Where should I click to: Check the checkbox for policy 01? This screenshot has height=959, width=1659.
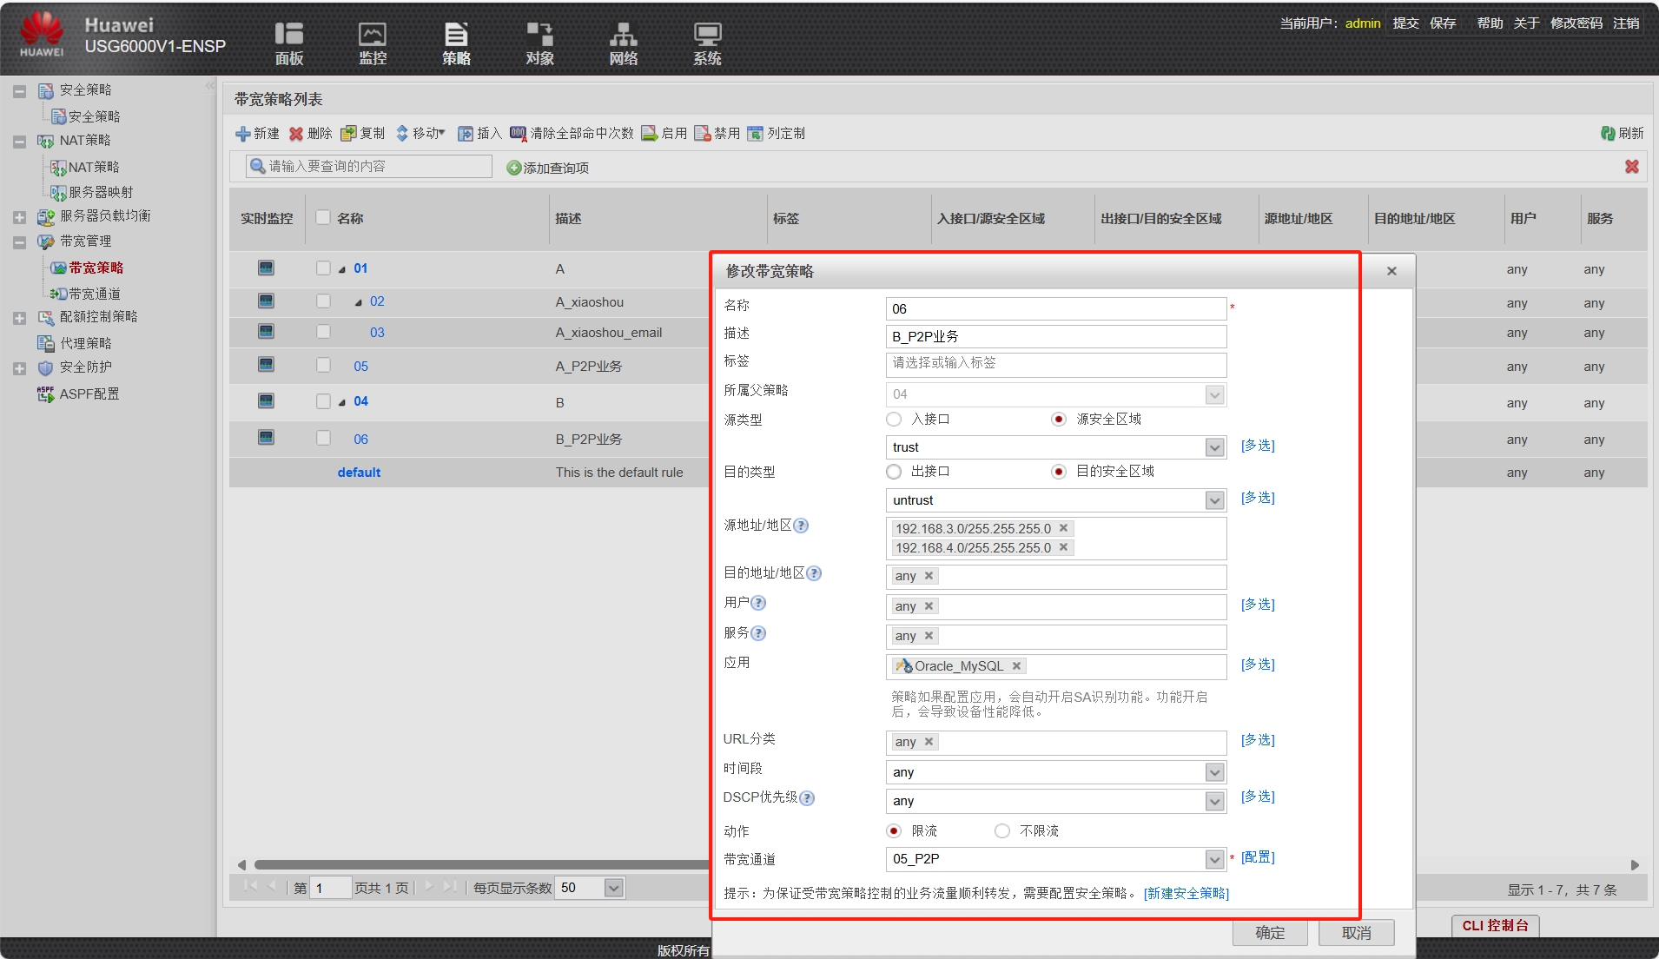click(x=323, y=268)
